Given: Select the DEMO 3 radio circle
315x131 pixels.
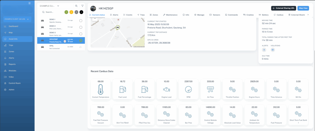Looking at the screenshot, I should click(x=81, y=34).
